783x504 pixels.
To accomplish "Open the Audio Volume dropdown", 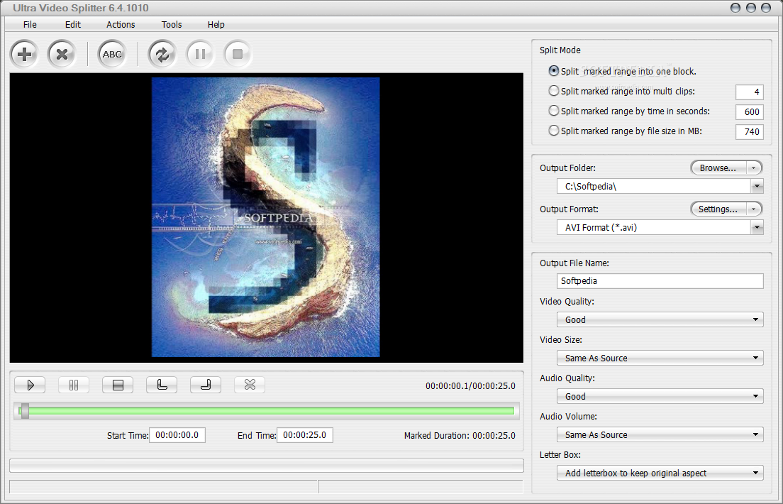I will 660,434.
